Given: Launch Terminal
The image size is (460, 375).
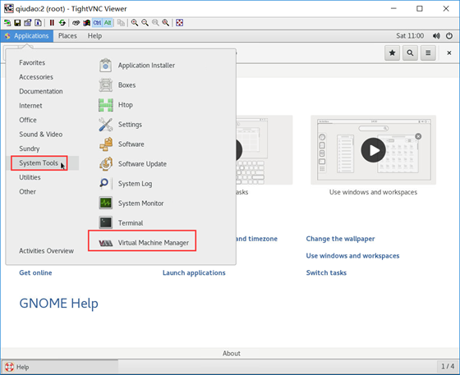Looking at the screenshot, I should tap(121, 223).
